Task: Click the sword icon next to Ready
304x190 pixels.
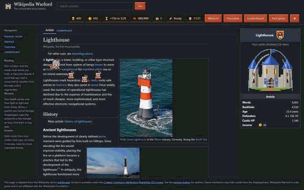Action: click(171, 19)
